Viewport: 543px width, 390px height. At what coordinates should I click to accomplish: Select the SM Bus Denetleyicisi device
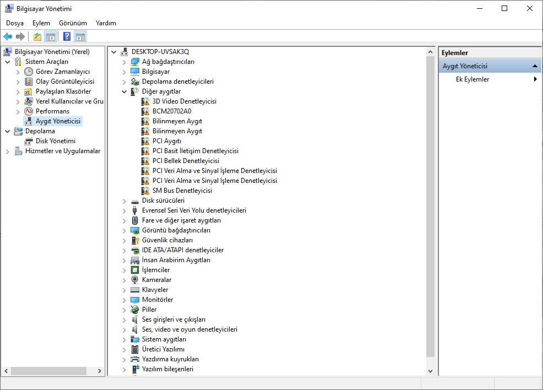tap(182, 191)
